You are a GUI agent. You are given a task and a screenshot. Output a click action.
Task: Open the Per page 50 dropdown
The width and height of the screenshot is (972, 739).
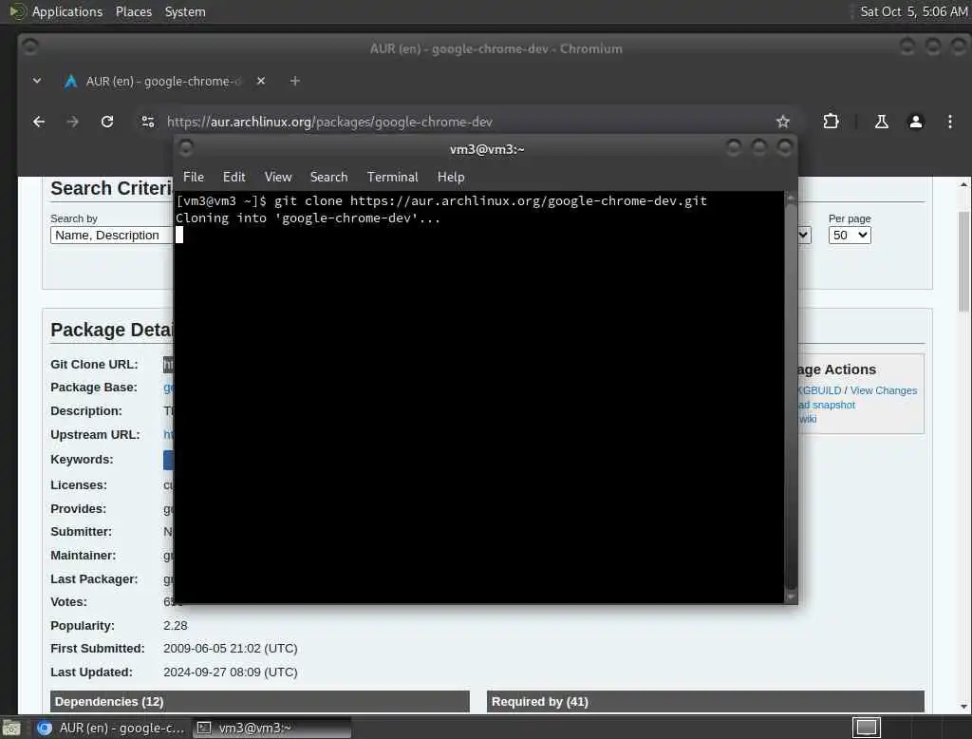point(850,236)
